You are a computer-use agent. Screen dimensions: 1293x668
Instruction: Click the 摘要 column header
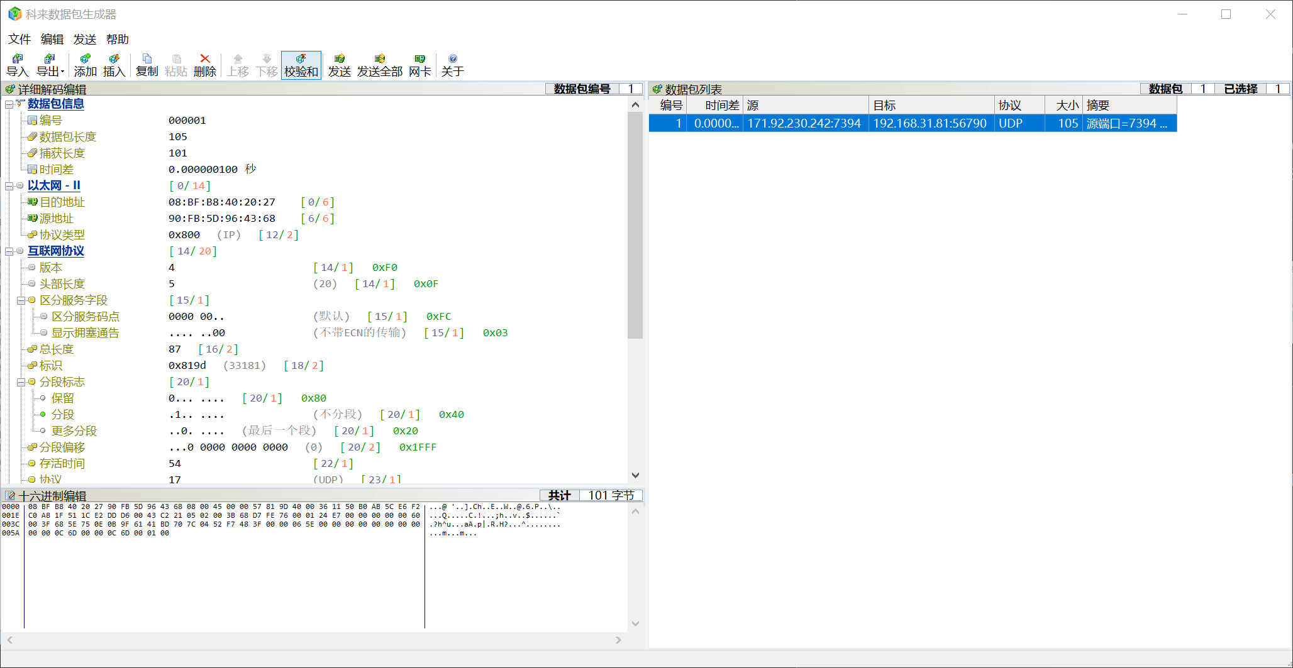pos(1129,106)
